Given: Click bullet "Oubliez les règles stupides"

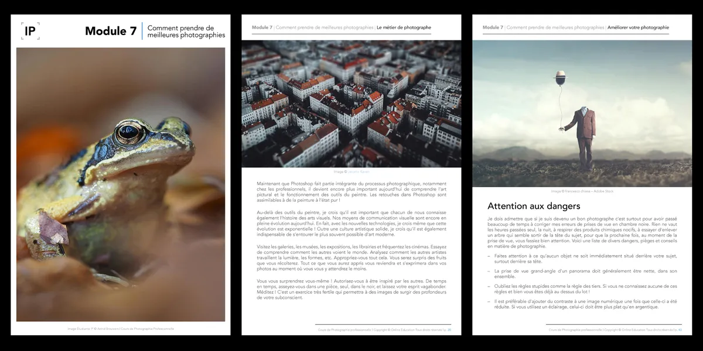Looking at the screenshot, I should 582,289.
